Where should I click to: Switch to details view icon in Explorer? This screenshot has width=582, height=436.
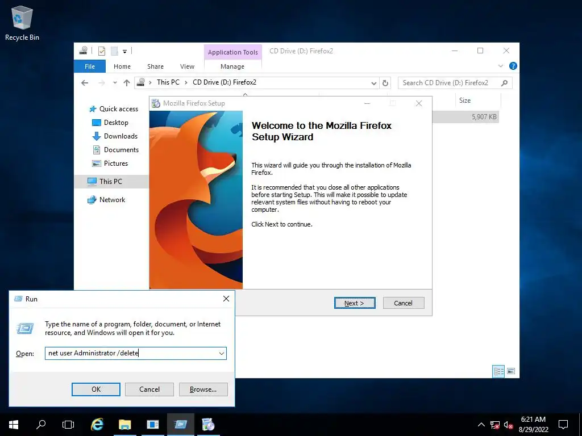(x=498, y=371)
